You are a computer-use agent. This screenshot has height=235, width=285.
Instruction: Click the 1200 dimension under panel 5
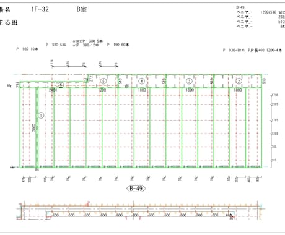(x=102, y=90)
